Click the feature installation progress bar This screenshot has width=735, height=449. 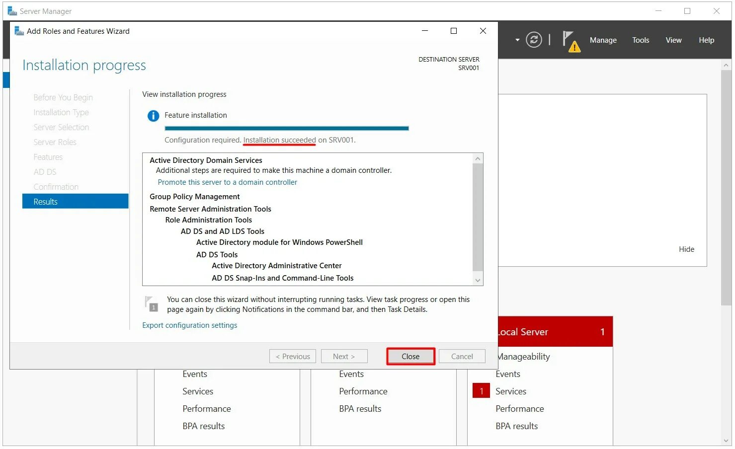point(286,128)
